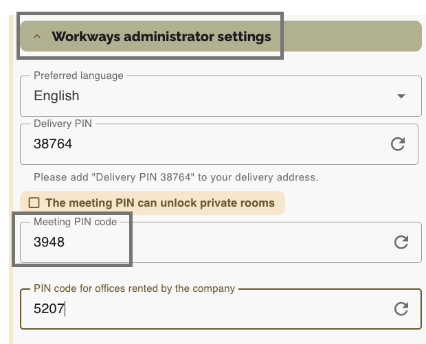Click the 'Preferred language' field label

78,76
